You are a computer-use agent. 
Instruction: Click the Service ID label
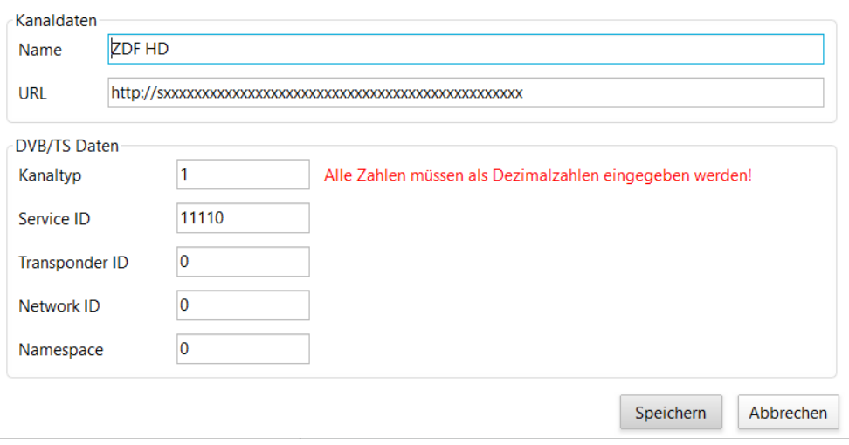coord(54,219)
